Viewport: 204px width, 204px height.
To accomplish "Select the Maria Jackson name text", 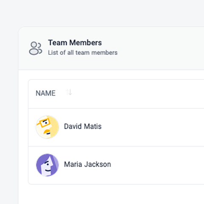I will tap(88, 164).
